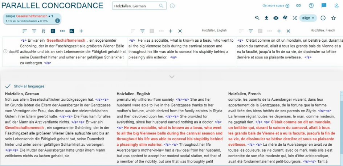
Task: Click Holzfallen, English column header label
Action: (x=214, y=30)
